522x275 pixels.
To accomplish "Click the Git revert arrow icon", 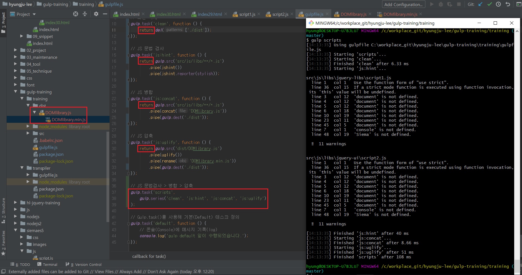I will click(508, 4).
